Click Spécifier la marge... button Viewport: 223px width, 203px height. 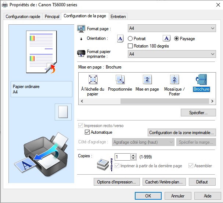pos(196,142)
